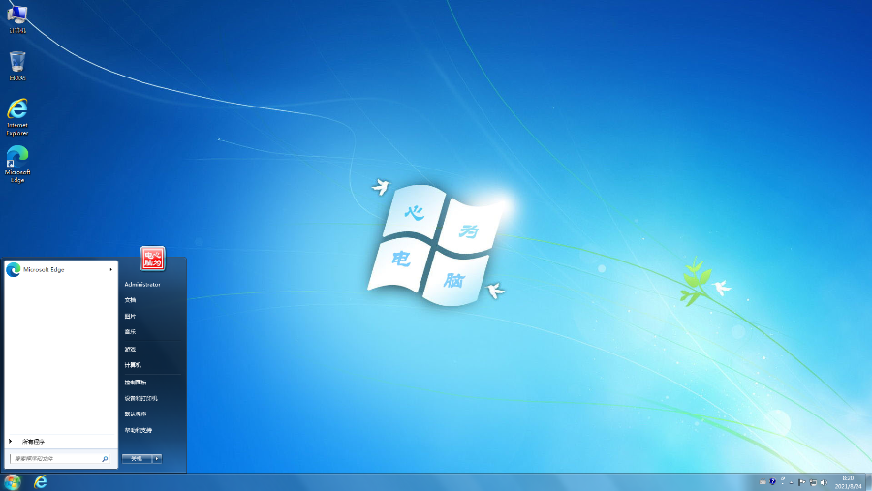Click the volume speaker tray icon

[823, 481]
